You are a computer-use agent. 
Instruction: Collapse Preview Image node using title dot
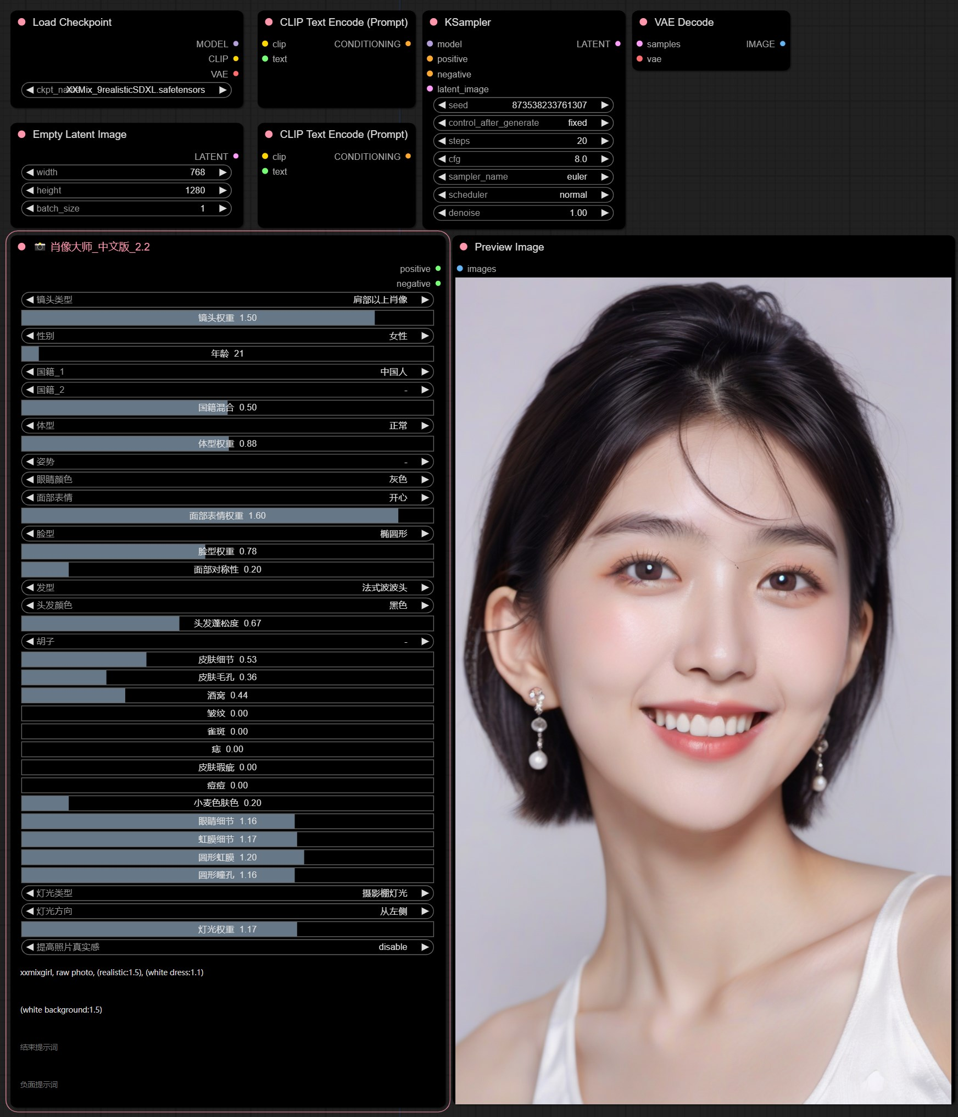pyautogui.click(x=464, y=247)
